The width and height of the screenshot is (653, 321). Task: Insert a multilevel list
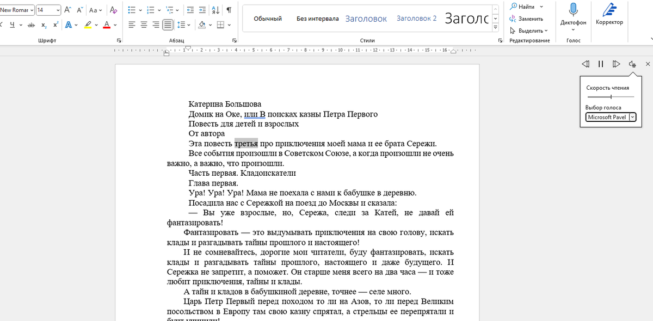170,10
